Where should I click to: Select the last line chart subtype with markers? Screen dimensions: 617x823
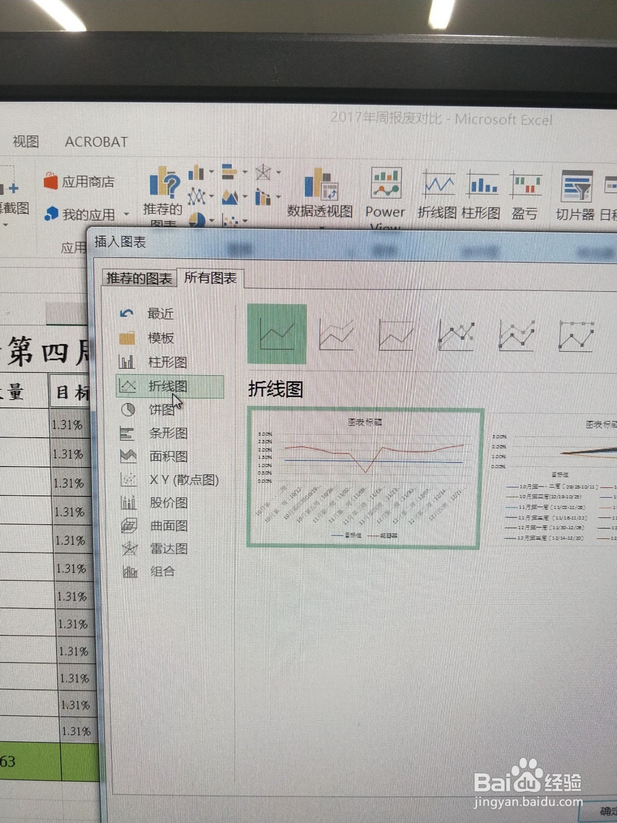[576, 335]
